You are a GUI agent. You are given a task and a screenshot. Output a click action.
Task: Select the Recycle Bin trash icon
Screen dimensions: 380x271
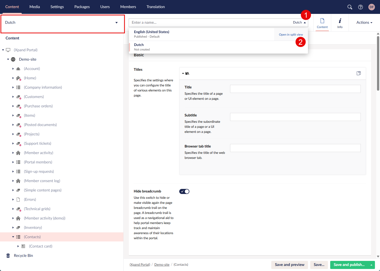(8, 256)
